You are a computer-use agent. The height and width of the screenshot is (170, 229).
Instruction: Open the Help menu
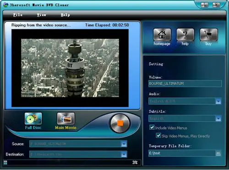click(65, 15)
